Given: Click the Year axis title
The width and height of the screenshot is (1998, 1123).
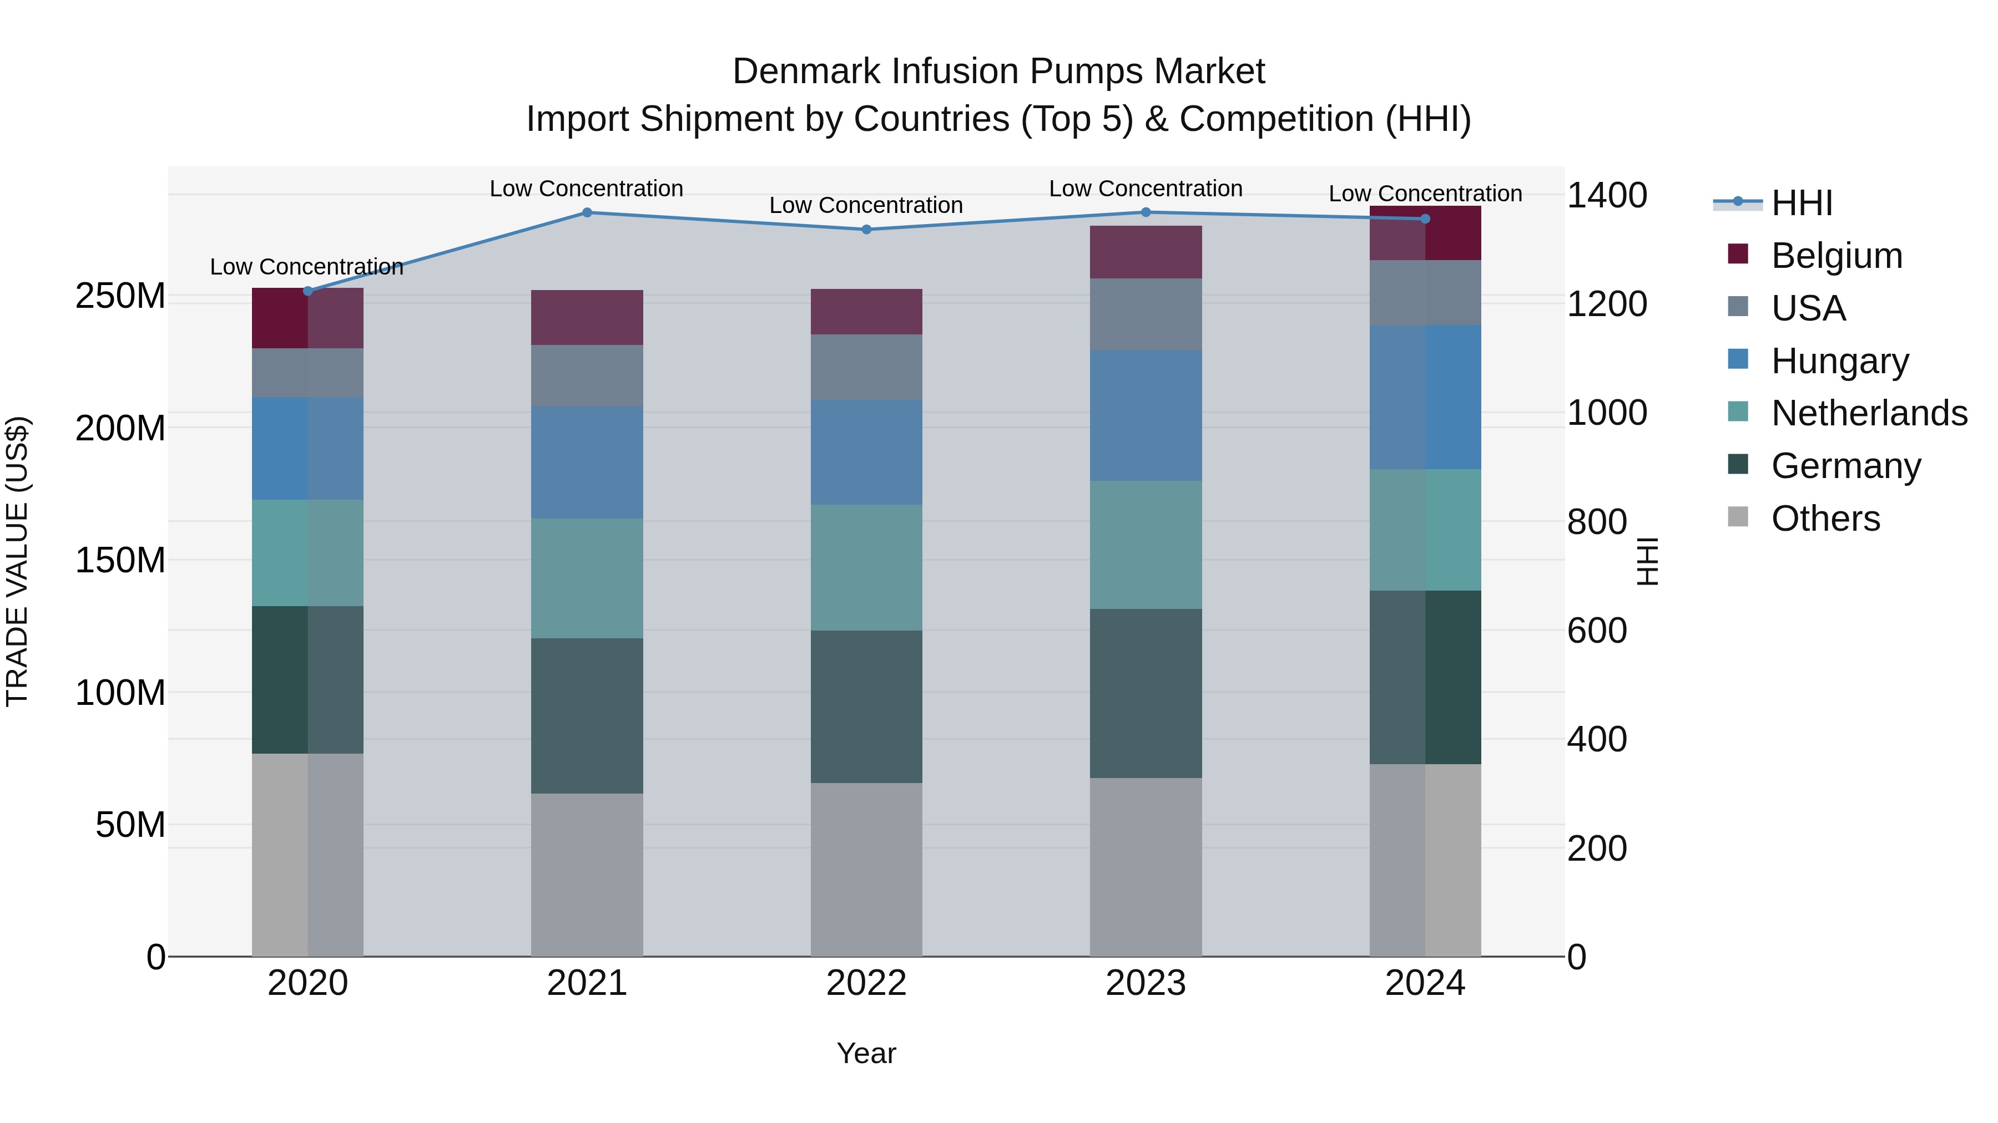Looking at the screenshot, I should tap(866, 1054).
